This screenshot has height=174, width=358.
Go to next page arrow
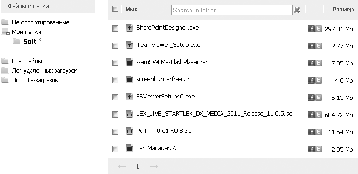(154, 167)
